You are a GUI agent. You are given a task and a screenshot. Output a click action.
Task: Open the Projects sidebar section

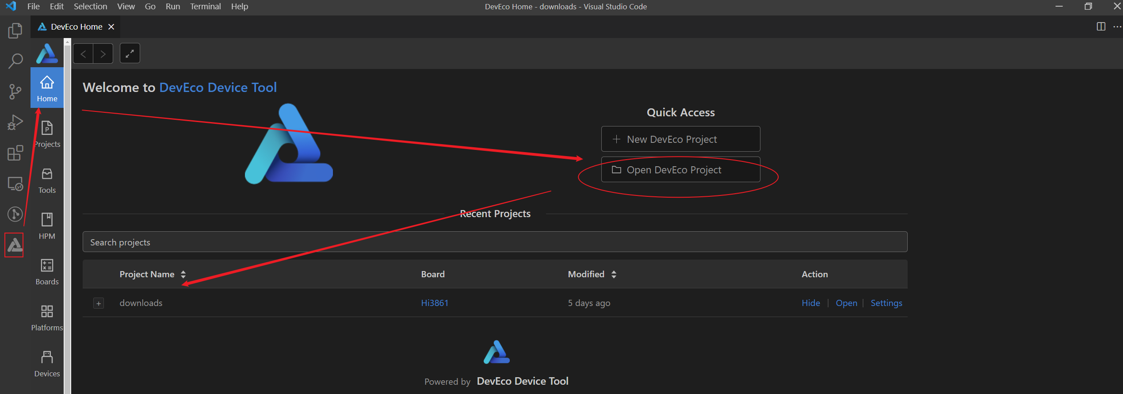tap(47, 134)
